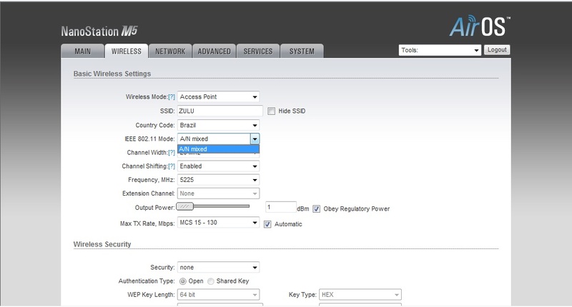Click the Extension Channel dropdown
This screenshot has height=307, width=572.
point(218,193)
